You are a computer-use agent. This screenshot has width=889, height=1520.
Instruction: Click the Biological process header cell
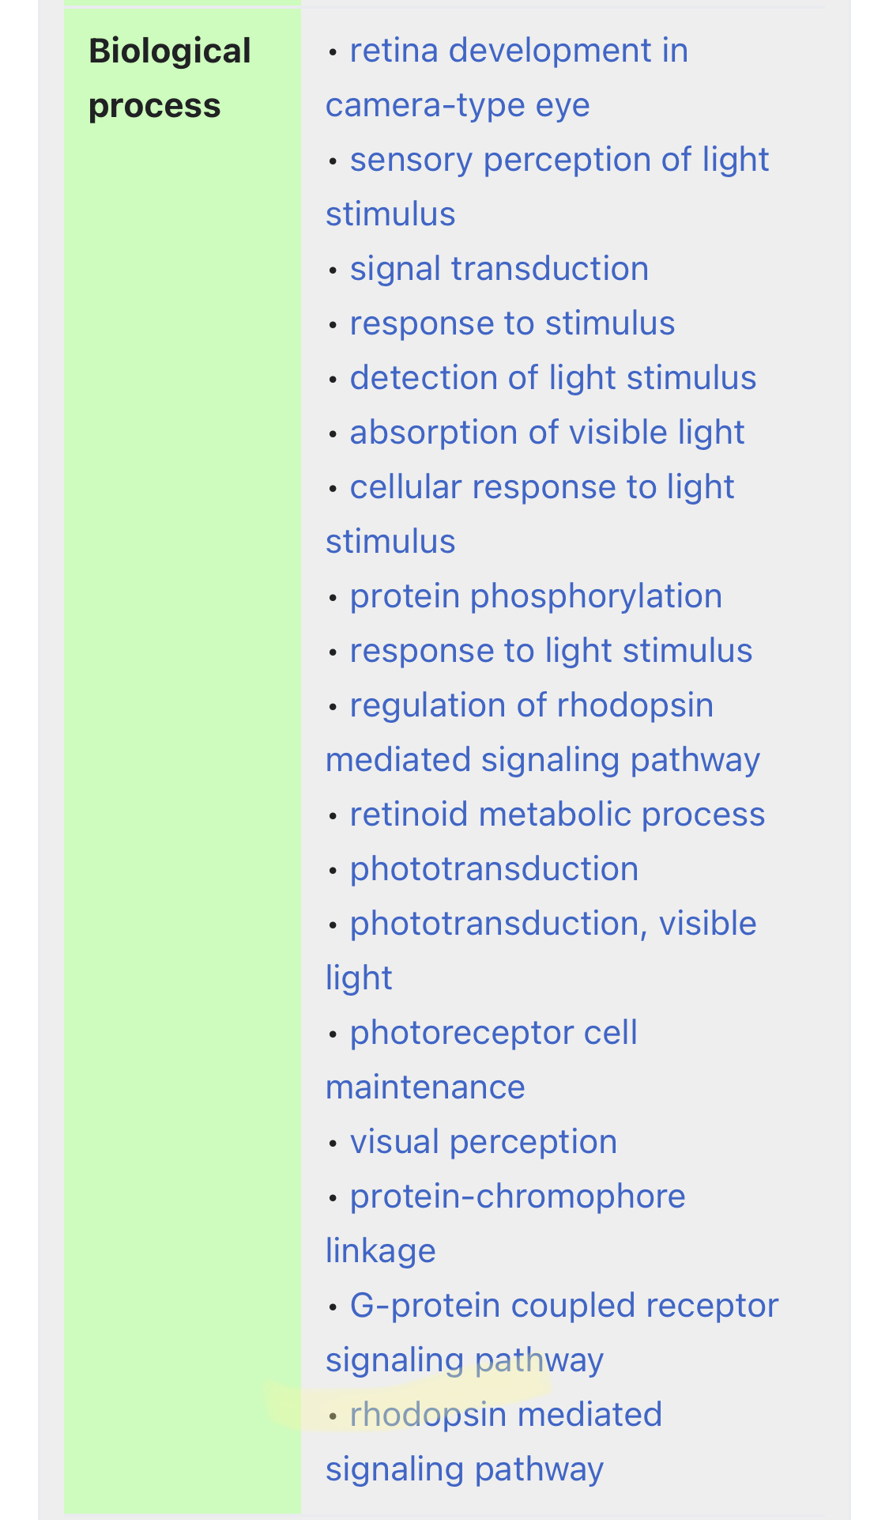click(169, 78)
